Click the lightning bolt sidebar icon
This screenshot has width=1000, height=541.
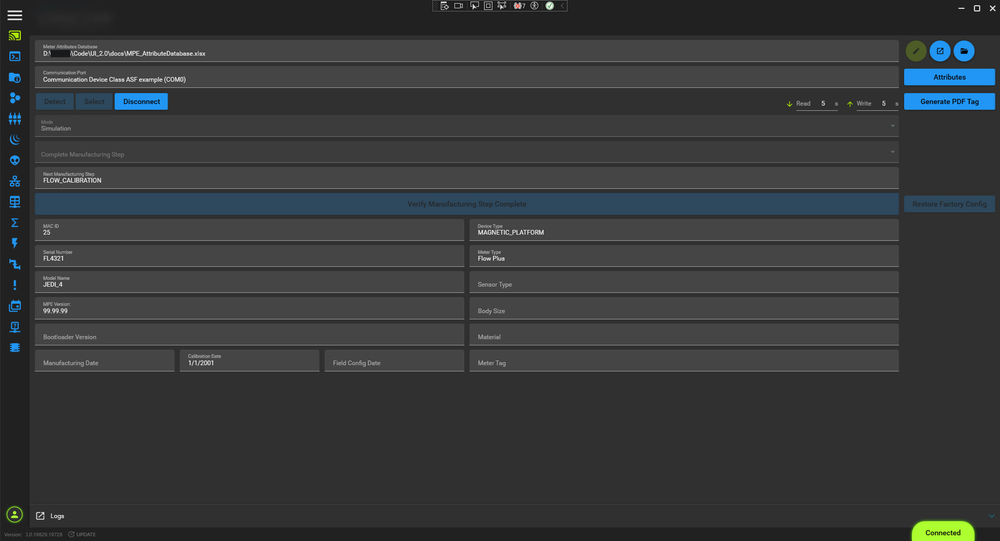[x=15, y=243]
